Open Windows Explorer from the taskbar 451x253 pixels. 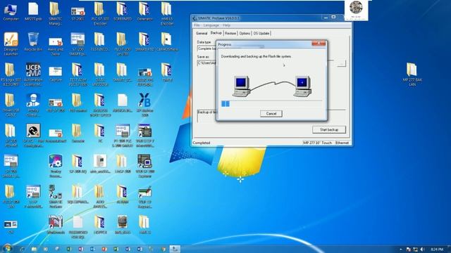pos(34,249)
